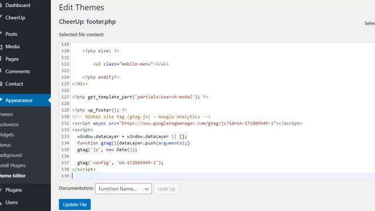
Task: Click the Pages icon in sidebar
Action: click(x=1, y=59)
